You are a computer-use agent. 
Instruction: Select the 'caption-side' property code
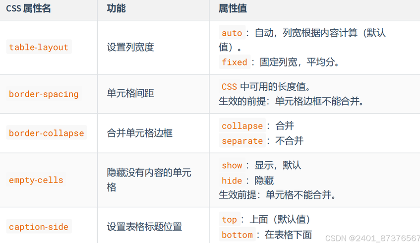coord(39,227)
